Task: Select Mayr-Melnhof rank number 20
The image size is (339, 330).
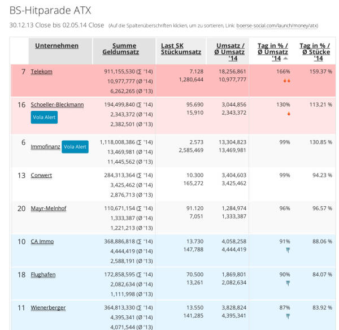Action: [x=21, y=209]
